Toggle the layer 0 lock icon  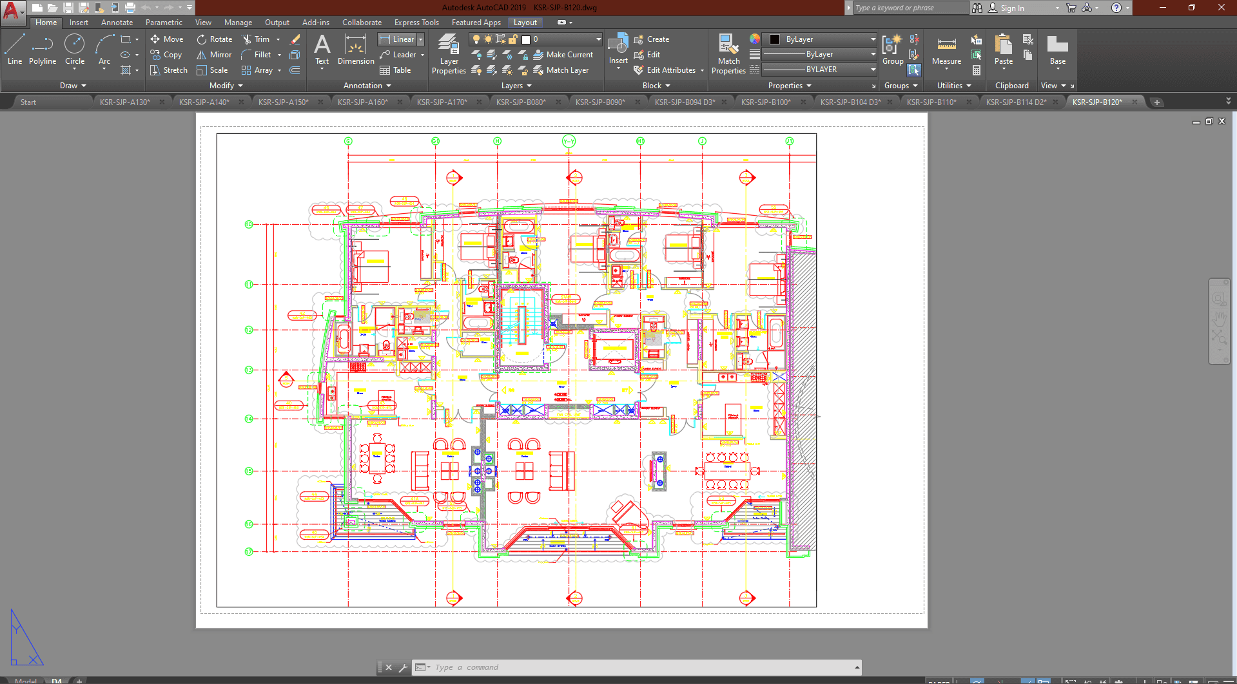point(512,39)
